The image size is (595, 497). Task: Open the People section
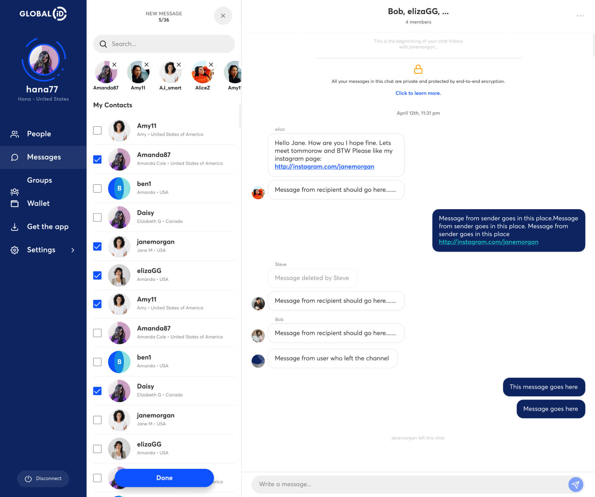click(x=39, y=134)
